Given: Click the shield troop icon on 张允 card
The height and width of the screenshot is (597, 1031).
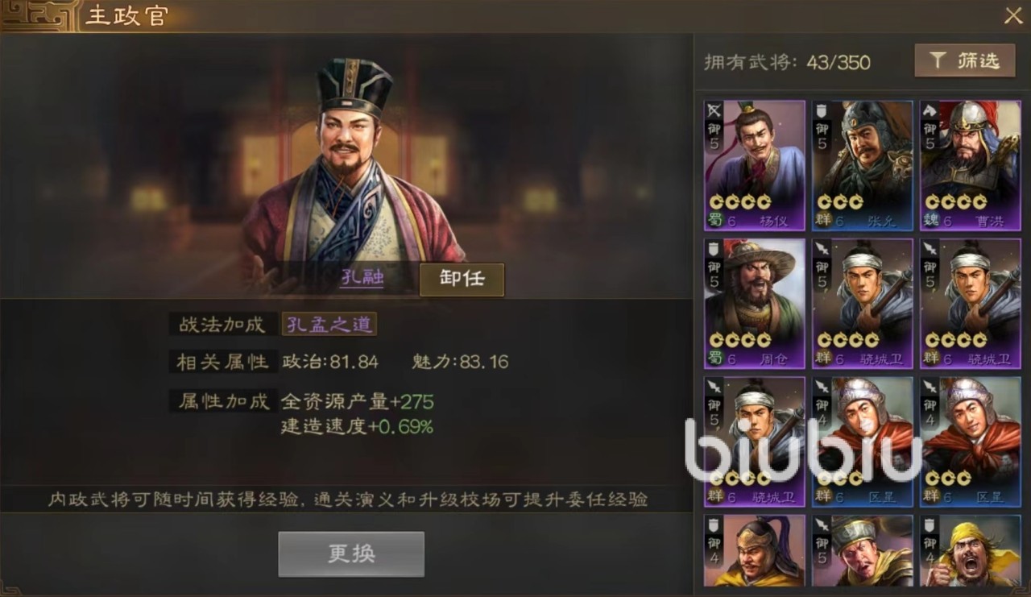Looking at the screenshot, I should [822, 110].
